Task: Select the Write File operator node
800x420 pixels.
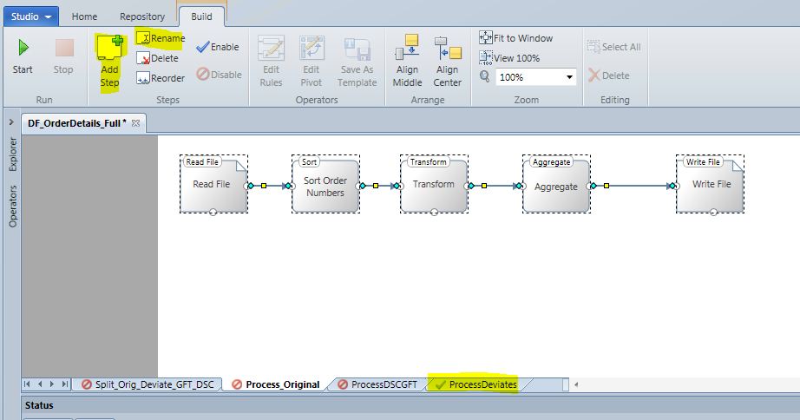Action: pos(711,184)
